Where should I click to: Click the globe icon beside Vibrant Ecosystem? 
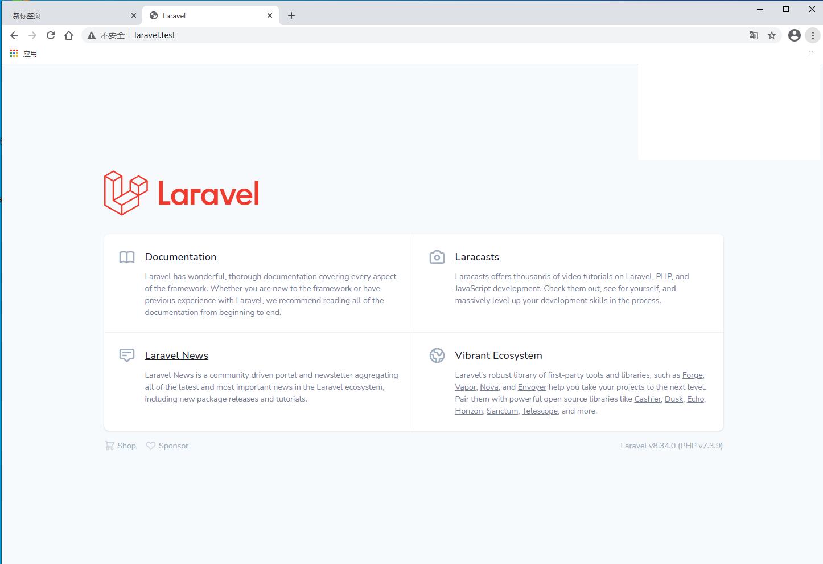pos(437,355)
